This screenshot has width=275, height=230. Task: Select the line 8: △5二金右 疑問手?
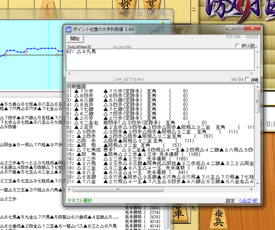[137, 123]
